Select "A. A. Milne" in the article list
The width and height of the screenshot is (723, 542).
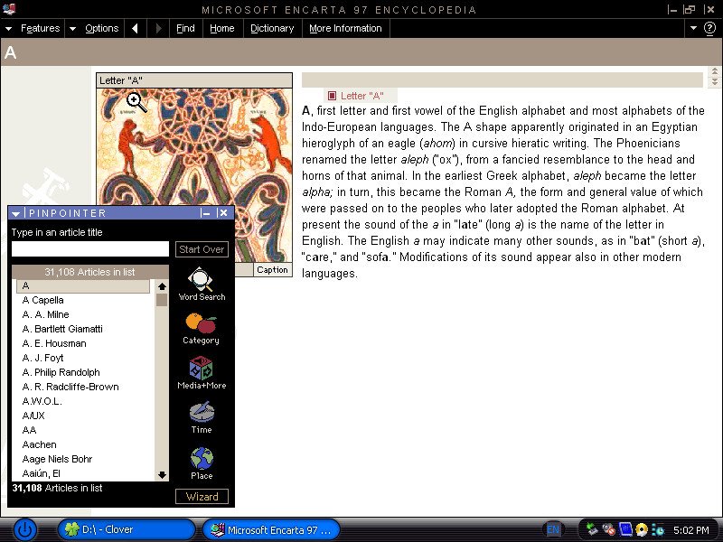[x=46, y=314]
